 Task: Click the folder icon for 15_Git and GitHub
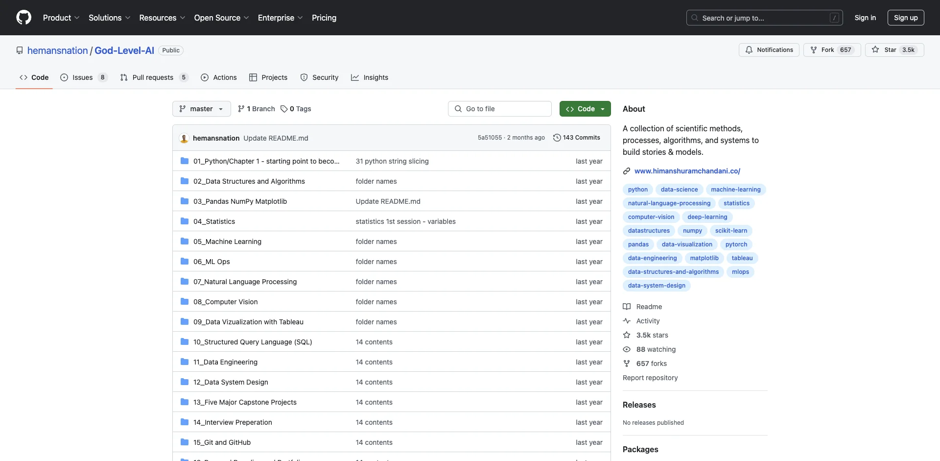185,442
